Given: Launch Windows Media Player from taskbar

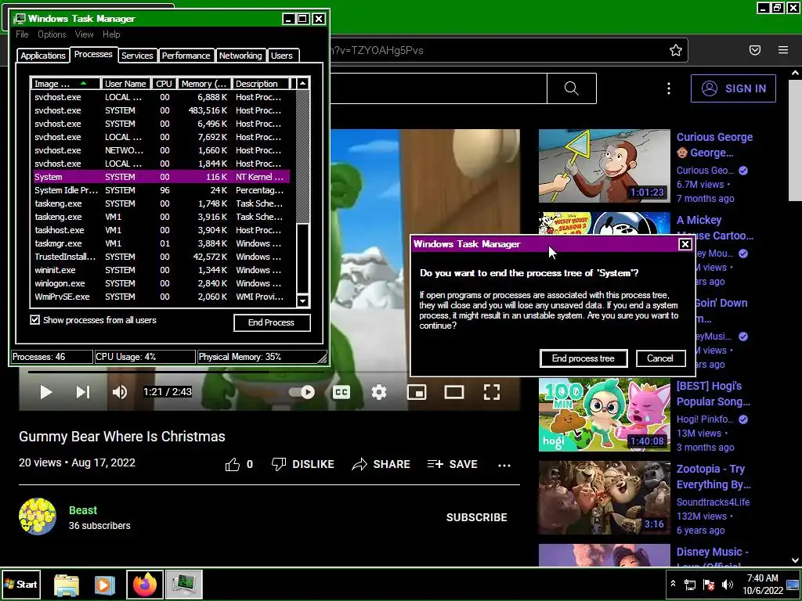Looking at the screenshot, I should click(x=104, y=585).
